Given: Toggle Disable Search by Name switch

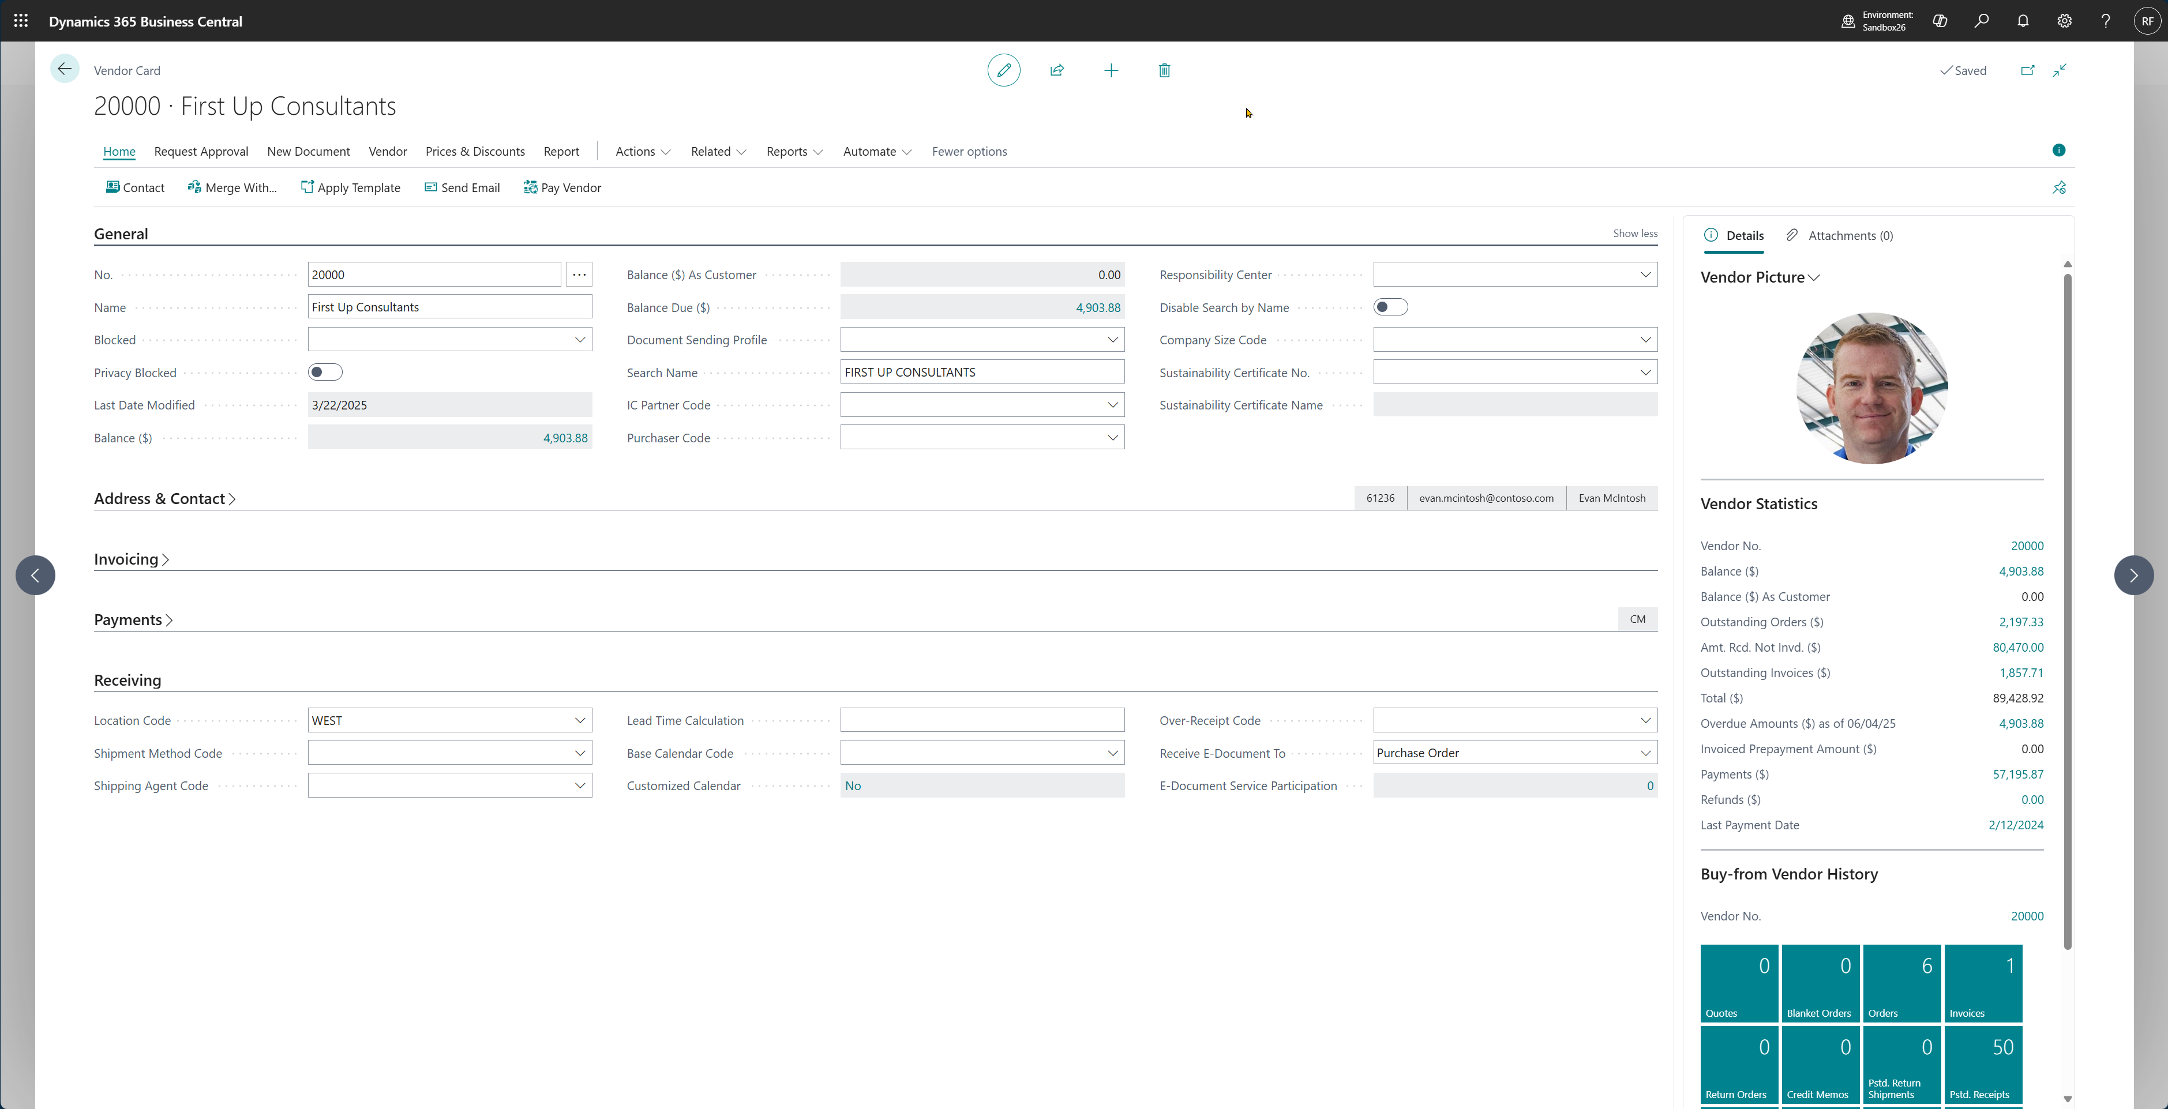Looking at the screenshot, I should click(x=1390, y=307).
